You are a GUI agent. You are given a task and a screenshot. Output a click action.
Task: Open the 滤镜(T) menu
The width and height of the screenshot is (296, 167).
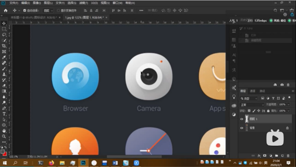tap(83, 3)
